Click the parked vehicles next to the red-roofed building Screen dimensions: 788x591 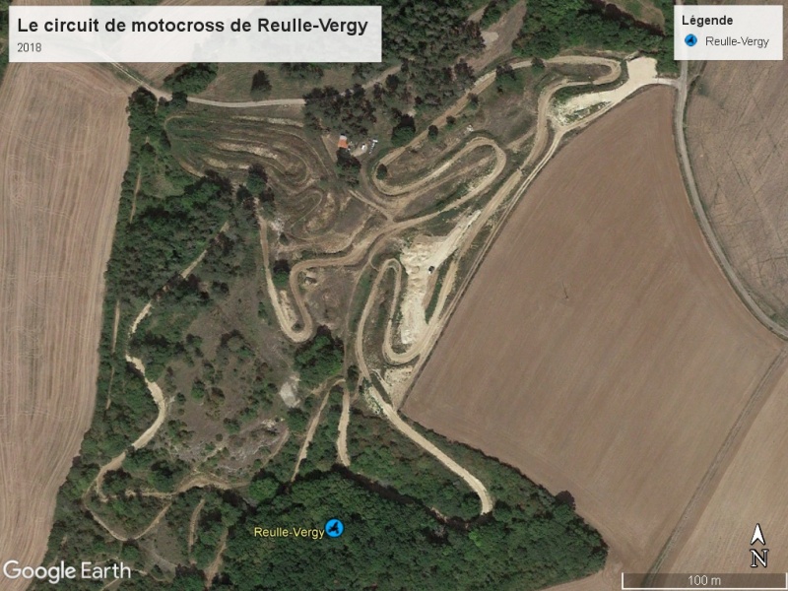coord(365,147)
